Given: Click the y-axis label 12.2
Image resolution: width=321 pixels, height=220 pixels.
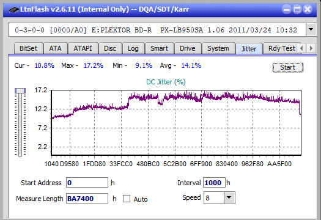Looking at the screenshot, I should pyautogui.click(x=41, y=109).
